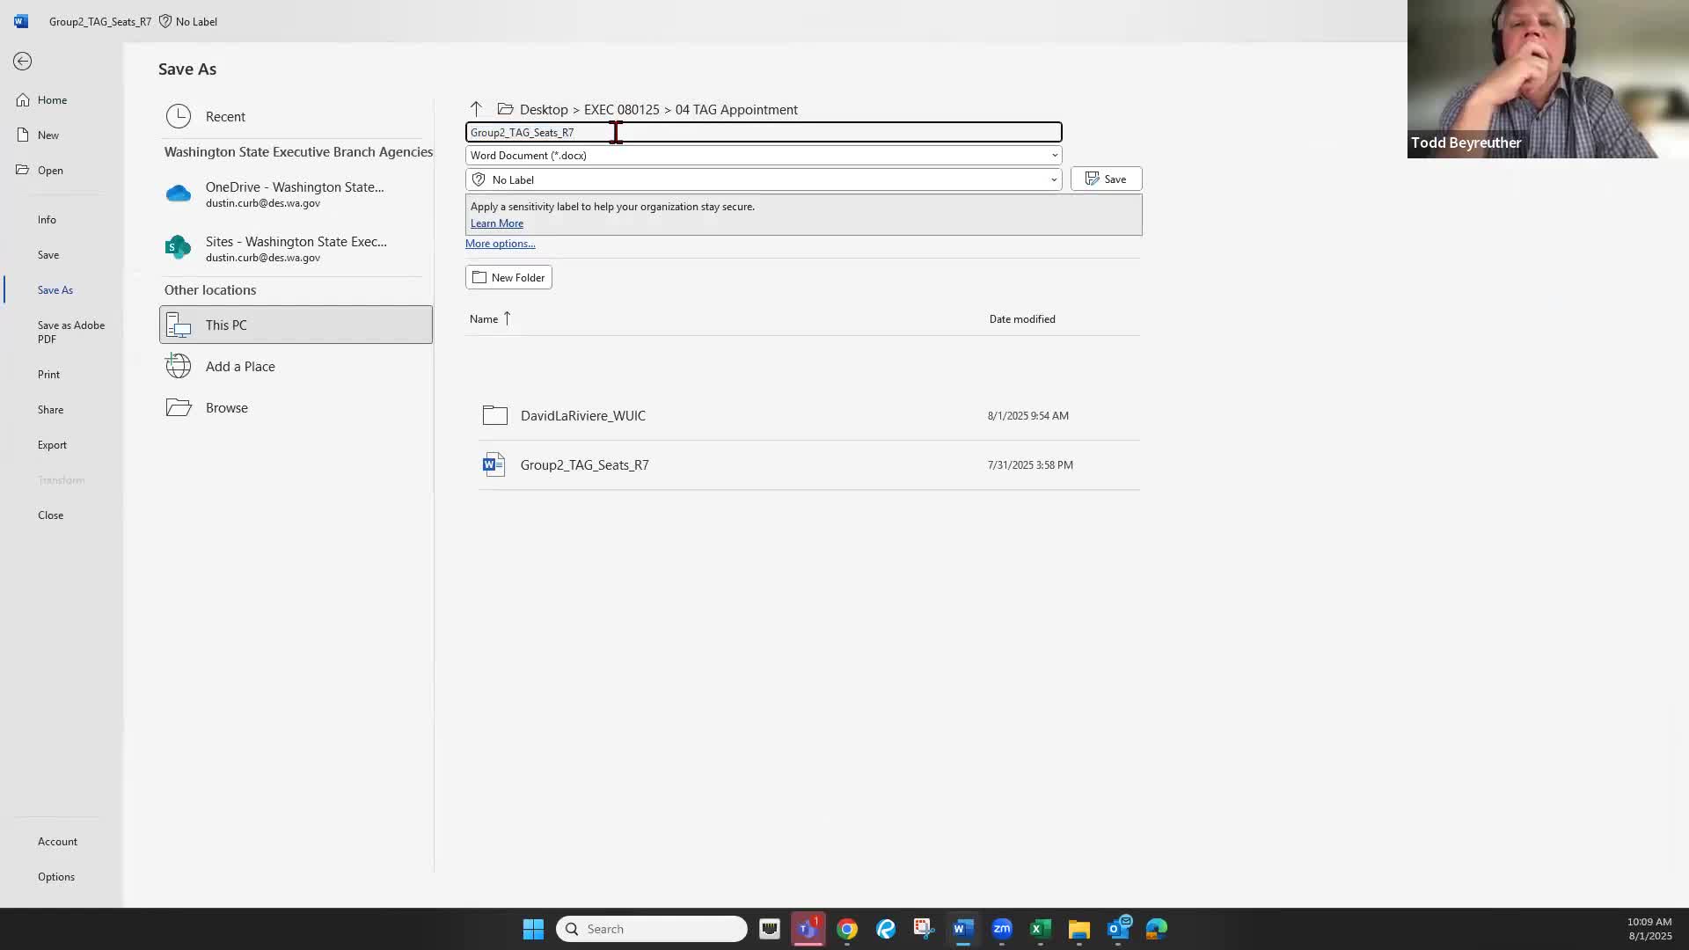This screenshot has height=950, width=1689.
Task: Open DavidLaRiviere_WUIC folder
Action: (582, 415)
